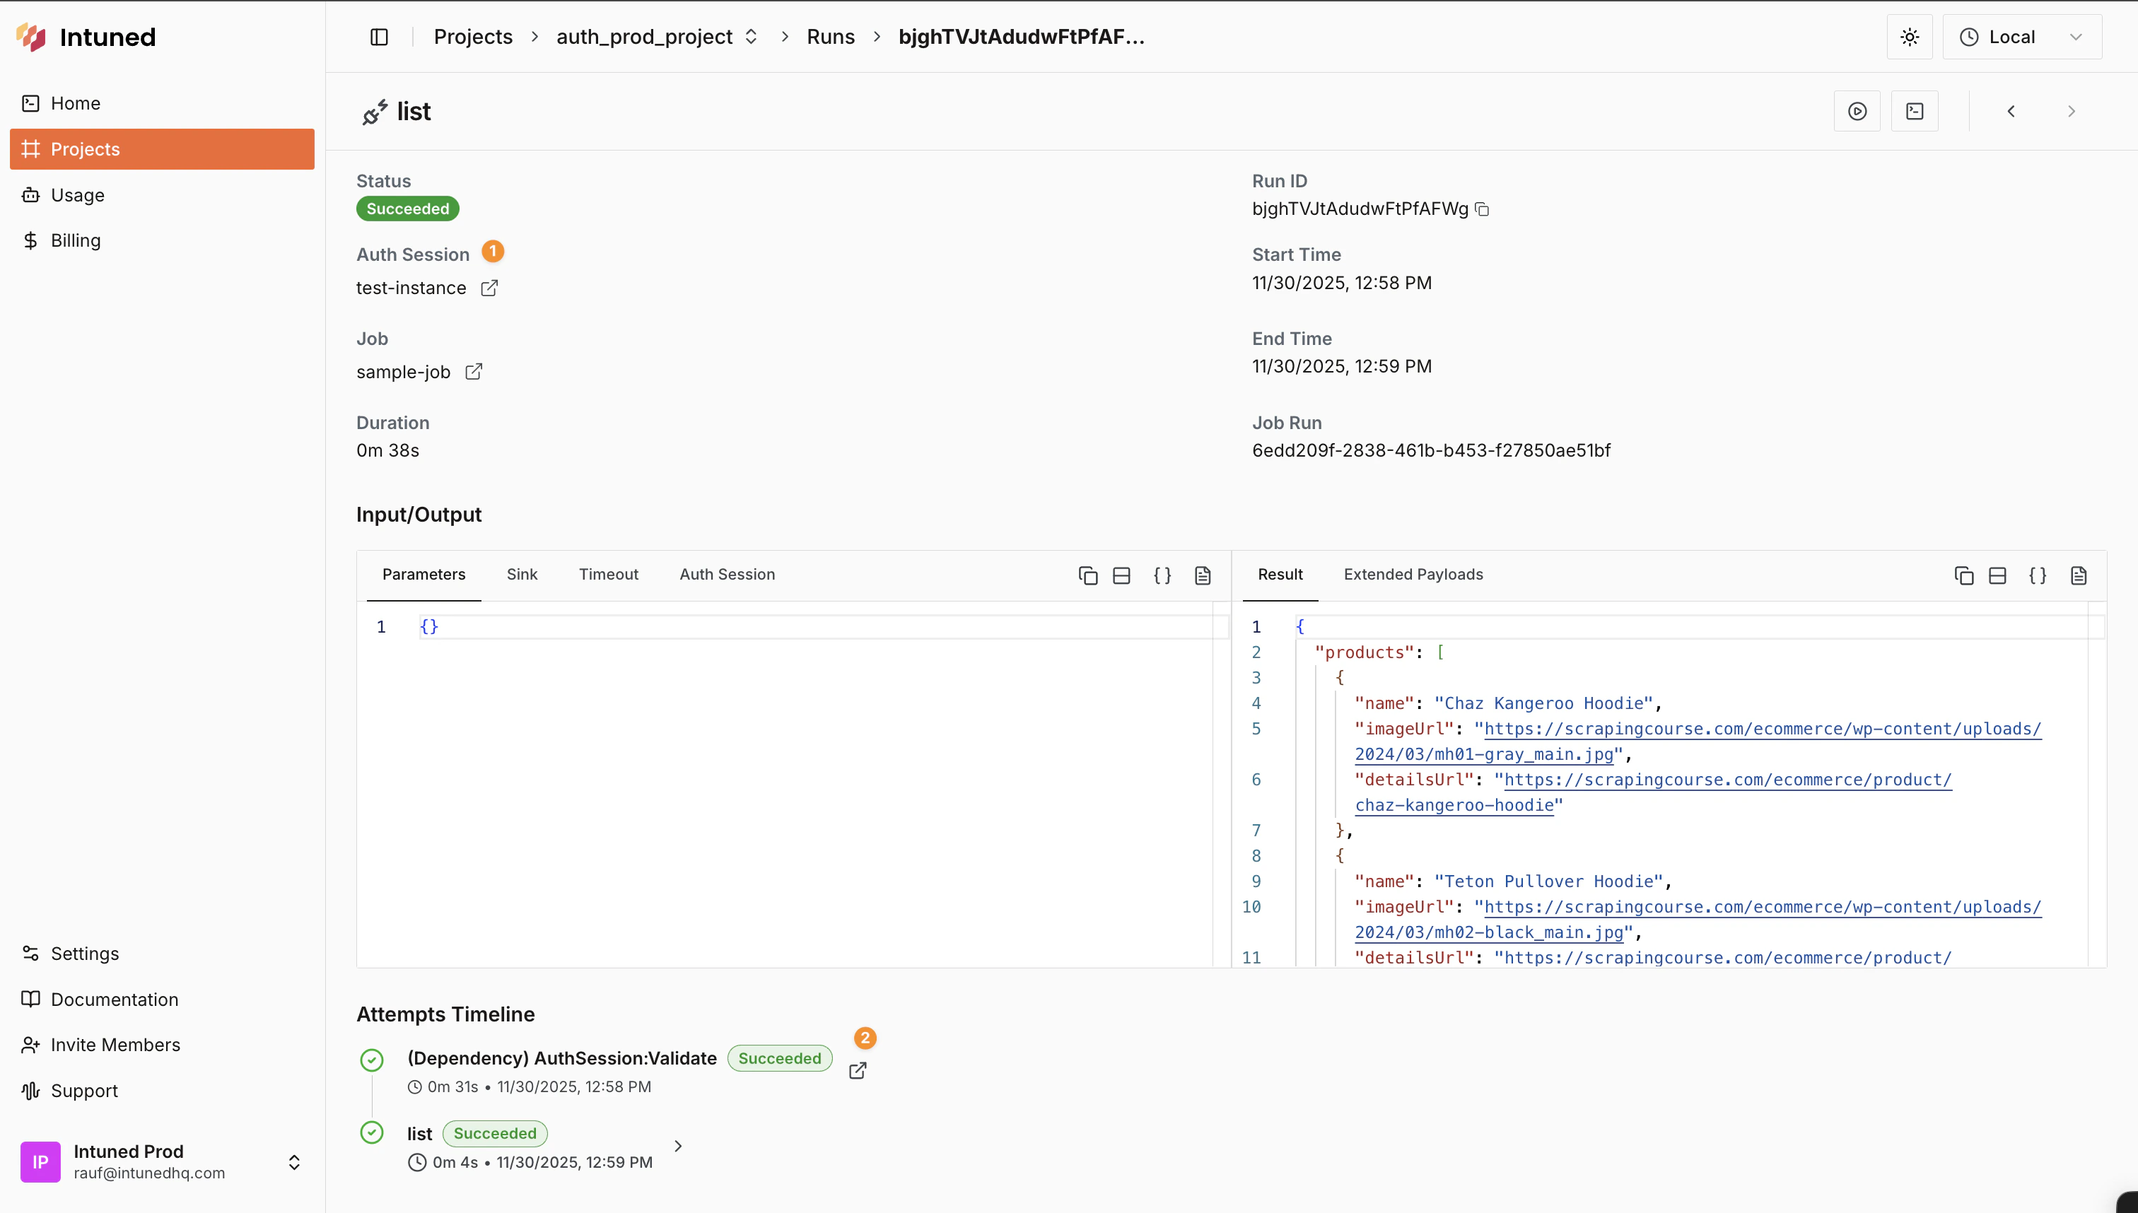The height and width of the screenshot is (1213, 2138).
Task: Navigate to Runs in the breadcrumb
Action: pyautogui.click(x=830, y=36)
